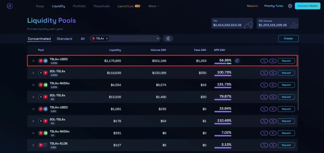Click the reward token icon beside 54.36% APR

(x=237, y=61)
